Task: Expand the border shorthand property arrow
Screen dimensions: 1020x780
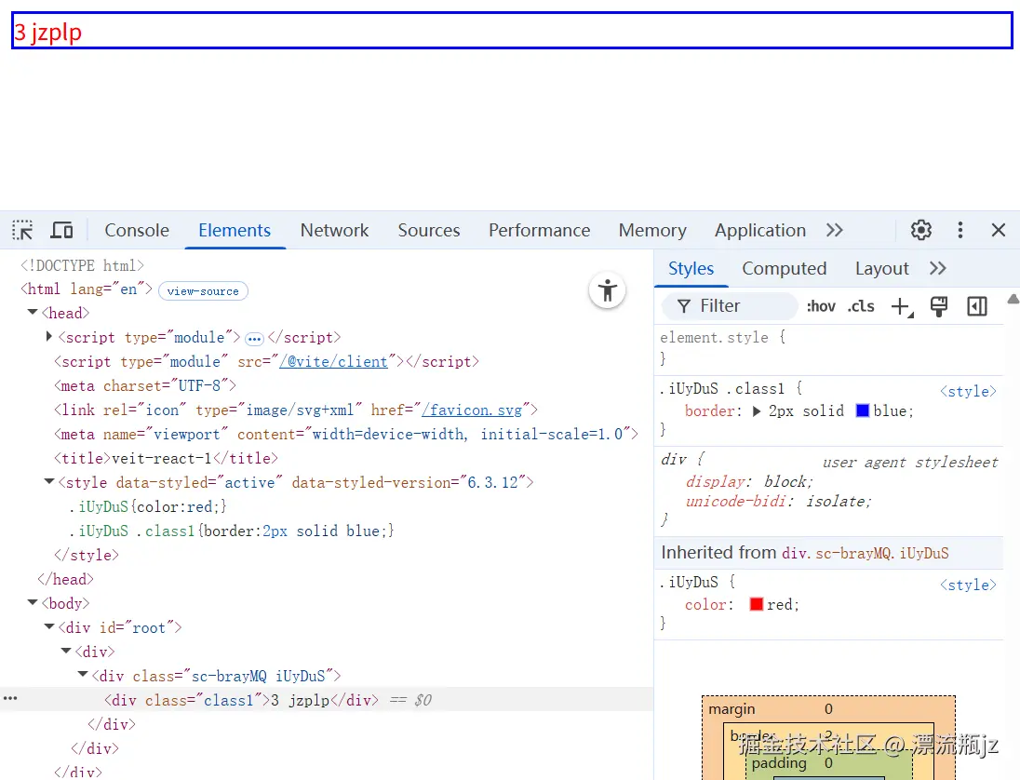Action: click(x=756, y=410)
